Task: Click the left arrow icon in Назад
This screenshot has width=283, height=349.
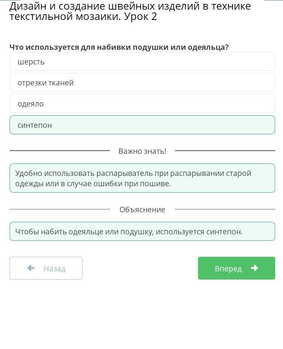Action: click(x=31, y=268)
